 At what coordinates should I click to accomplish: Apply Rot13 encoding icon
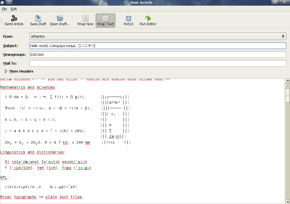(129, 18)
